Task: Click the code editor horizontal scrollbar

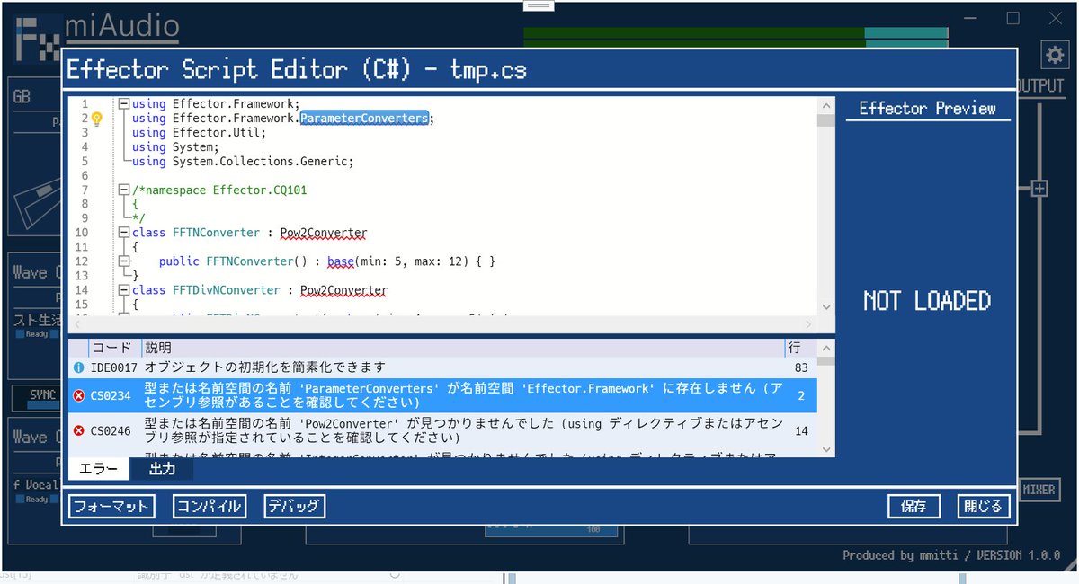Action: click(444, 325)
